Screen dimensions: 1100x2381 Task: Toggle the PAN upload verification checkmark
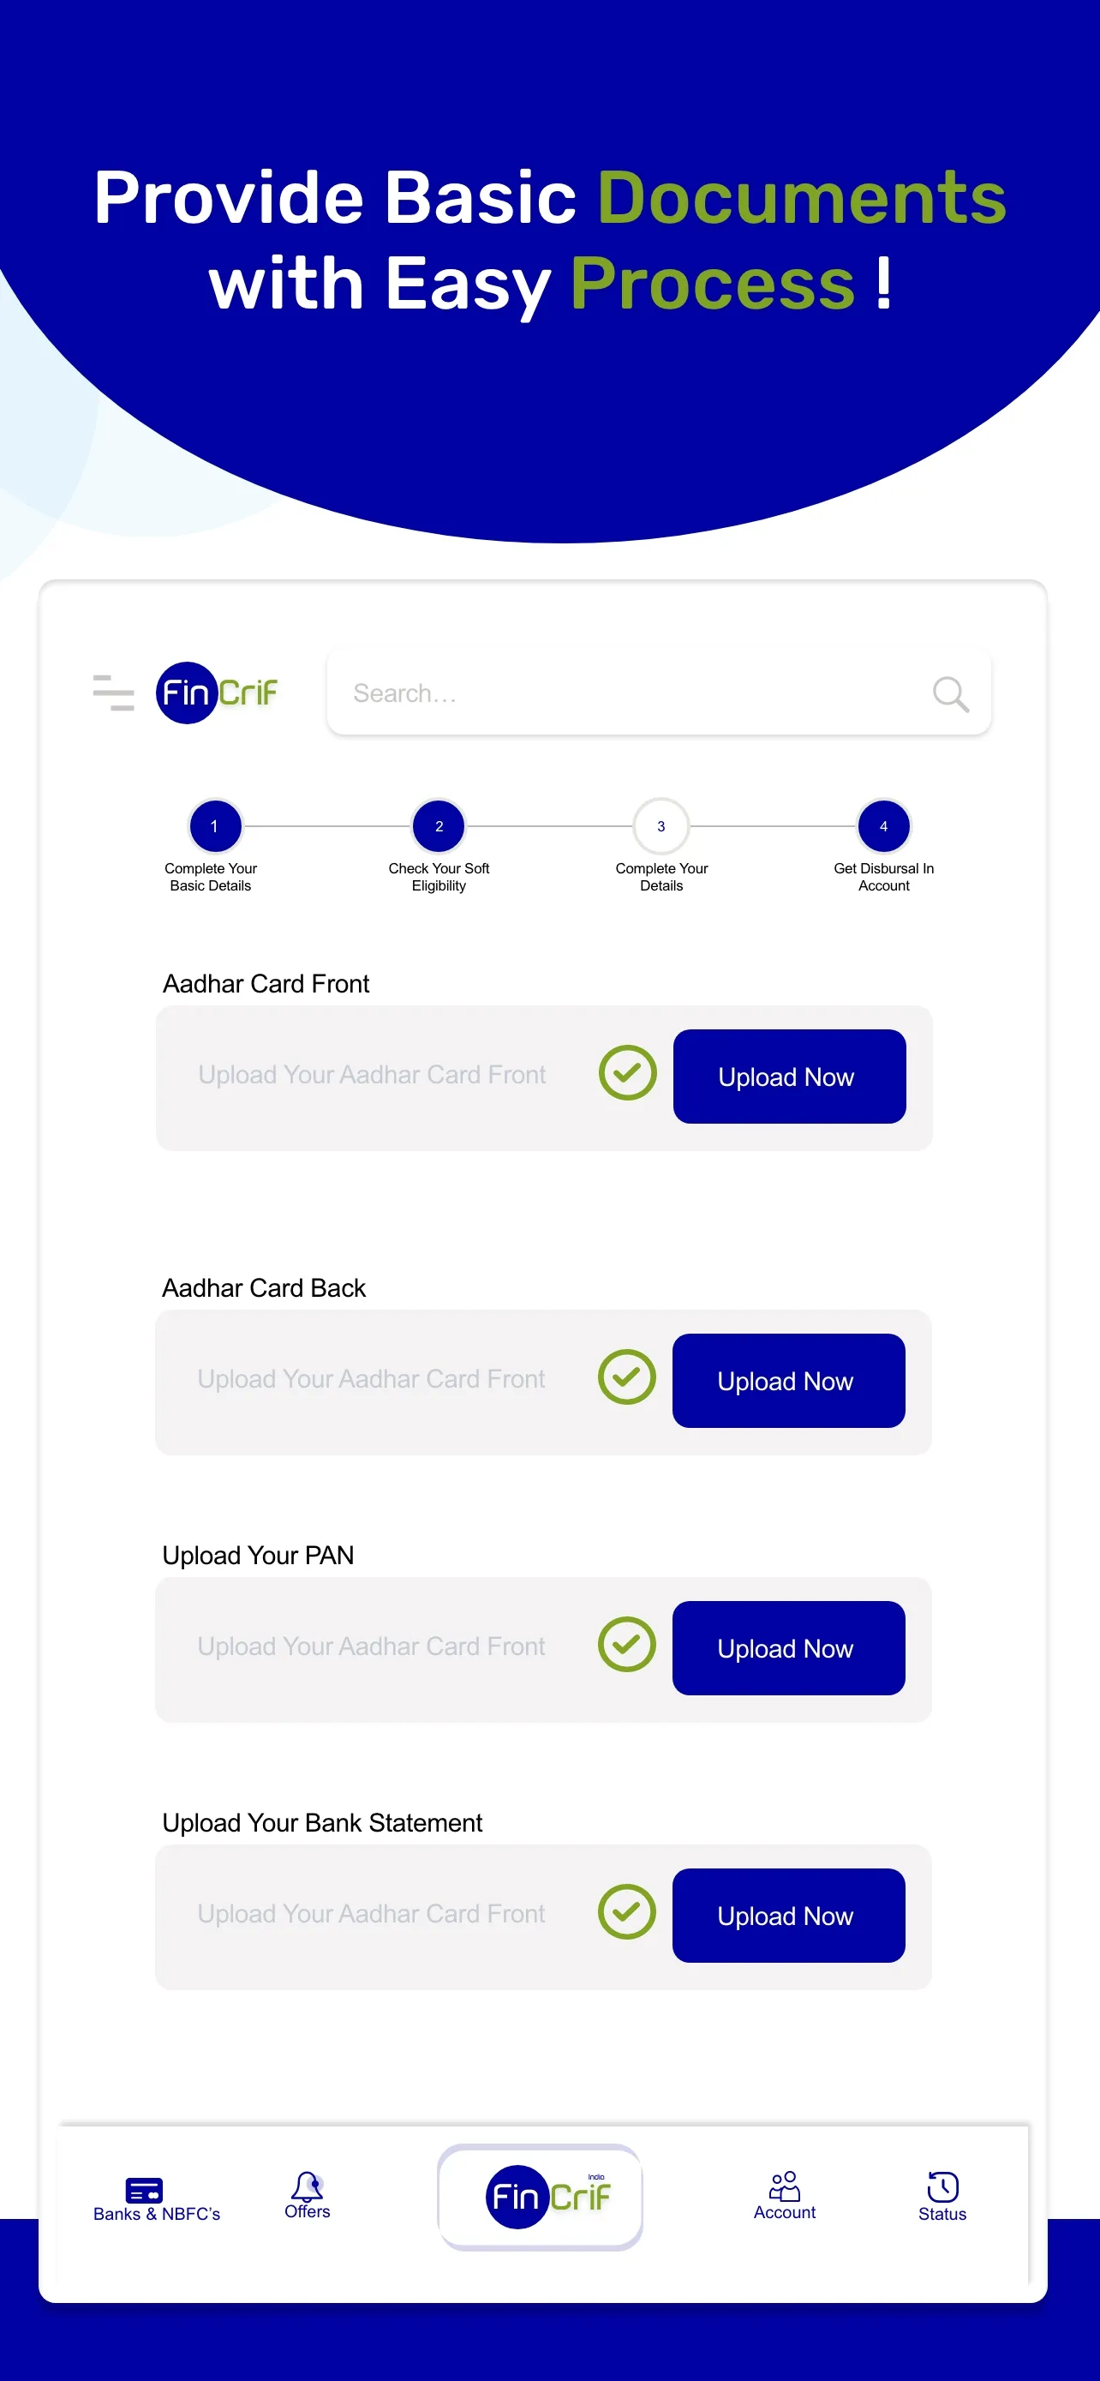click(626, 1646)
